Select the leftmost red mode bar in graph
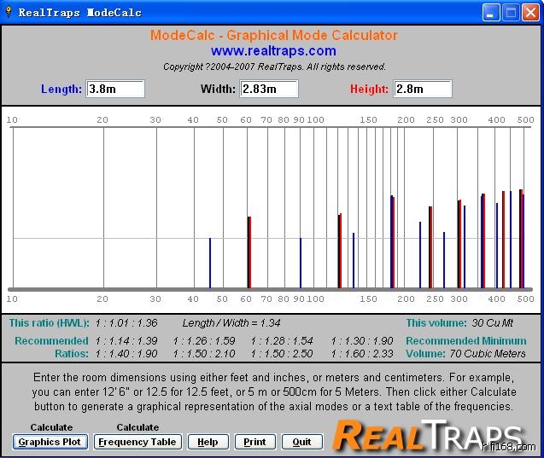Image resolution: width=544 pixels, height=458 pixels. (x=249, y=252)
